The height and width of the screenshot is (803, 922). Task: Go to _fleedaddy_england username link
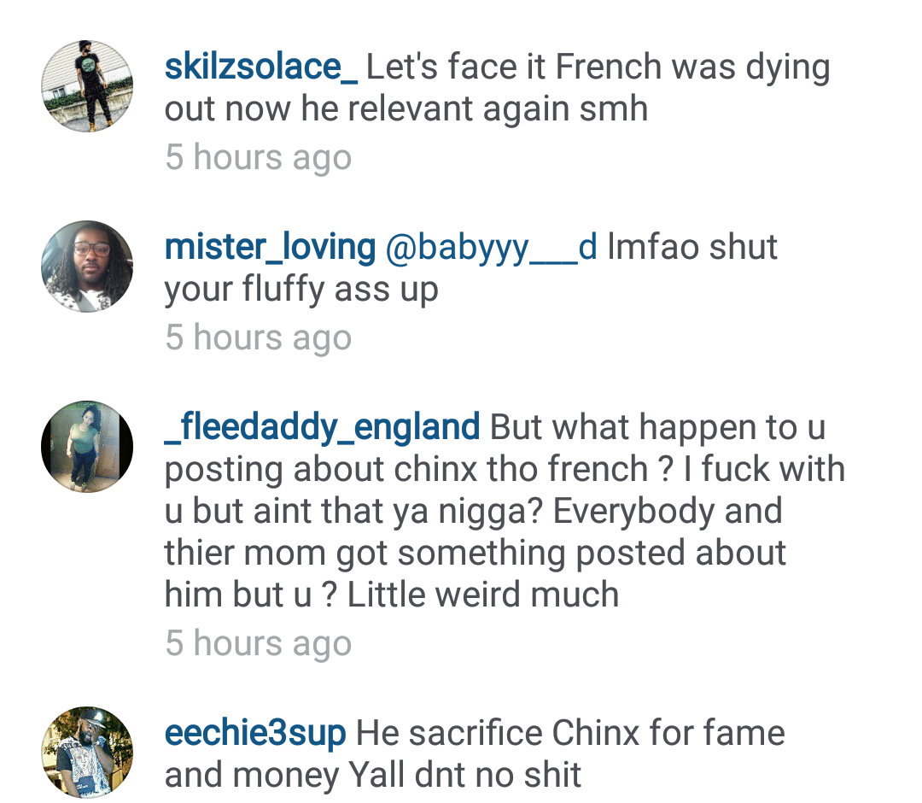tap(322, 427)
